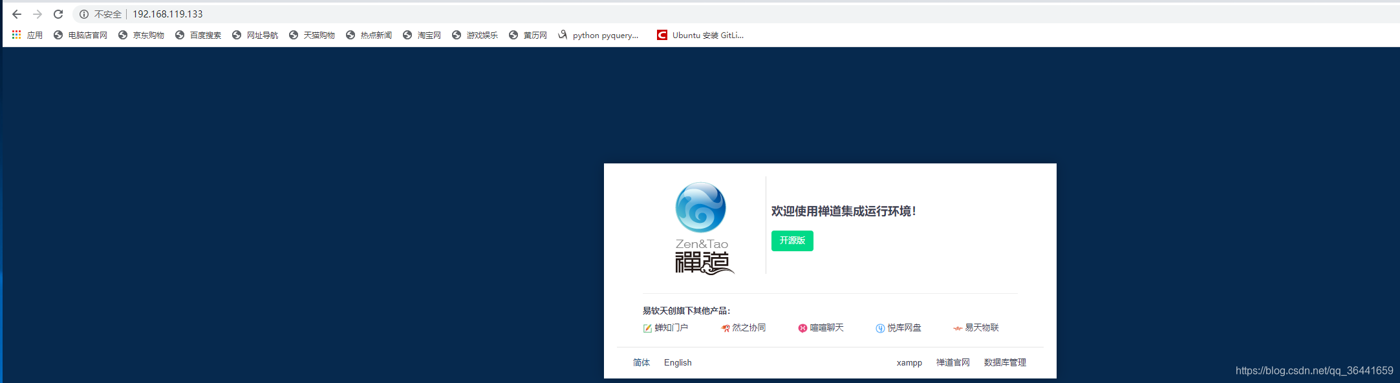Image resolution: width=1400 pixels, height=383 pixels.
Task: Switch language to 简体
Action: point(641,362)
